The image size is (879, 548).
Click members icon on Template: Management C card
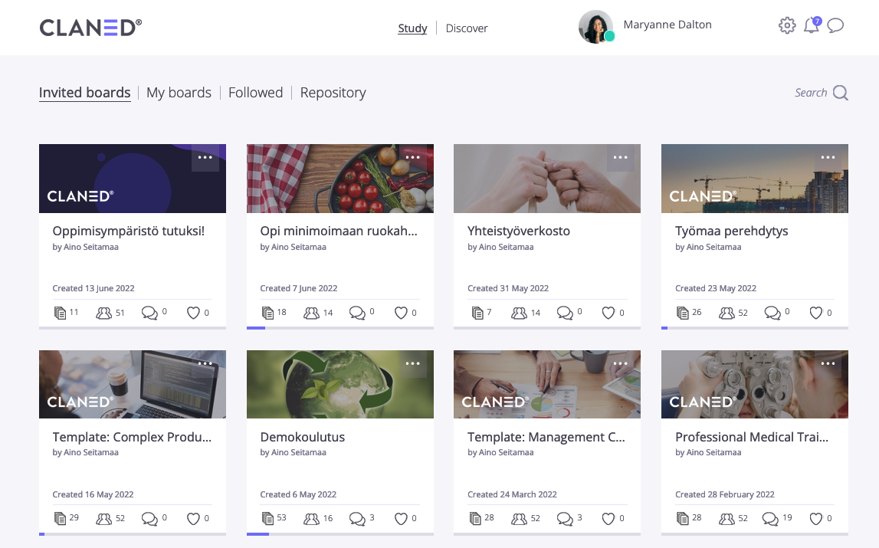pyautogui.click(x=519, y=518)
